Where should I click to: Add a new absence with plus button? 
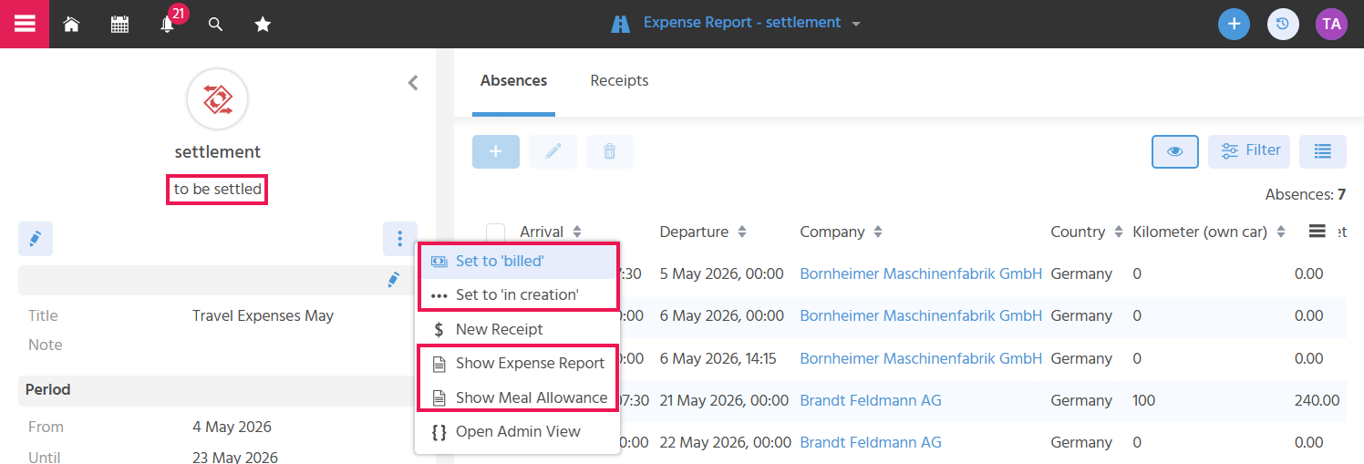(x=496, y=151)
